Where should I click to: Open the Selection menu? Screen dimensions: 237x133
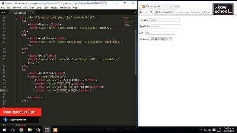[x=17, y=7]
